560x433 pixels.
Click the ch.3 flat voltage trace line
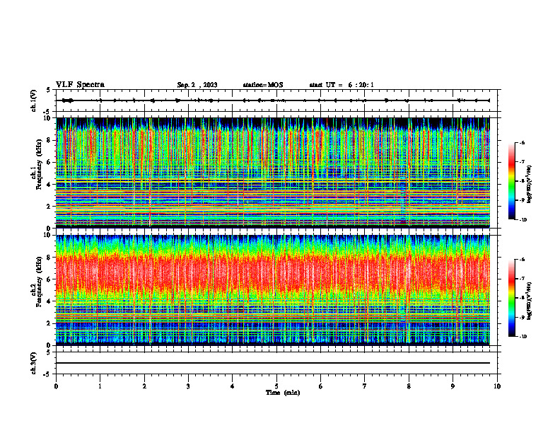point(273,363)
